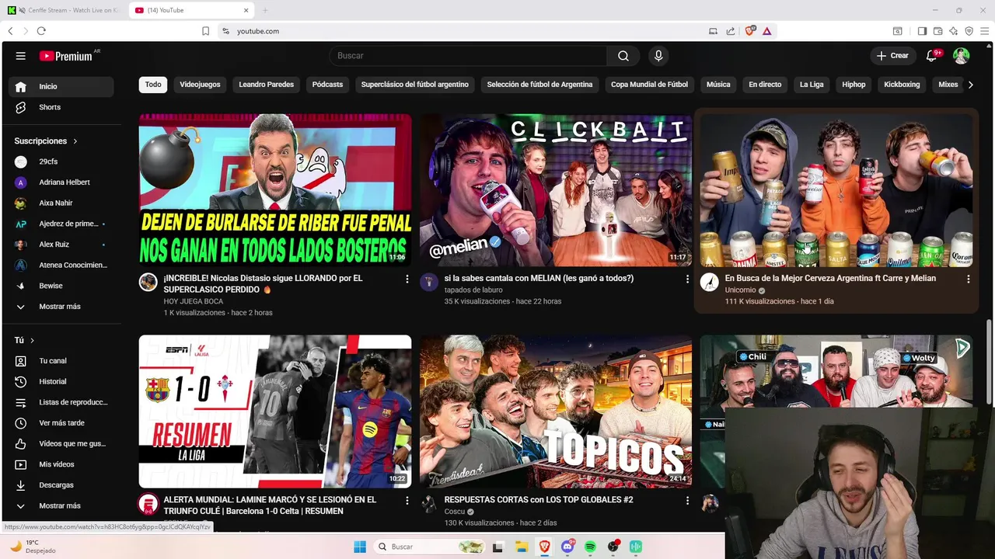The height and width of the screenshot is (559, 995).
Task: Open Vídeos que me gustan in the sidebar
Action: click(61, 443)
